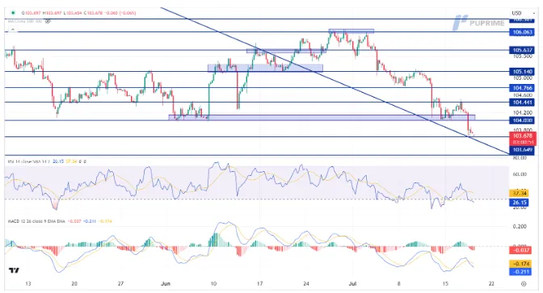Click the MACD indicator legend title
This screenshot has width=543, height=293.
coord(36,221)
